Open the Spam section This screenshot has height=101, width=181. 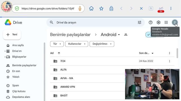[16, 85]
